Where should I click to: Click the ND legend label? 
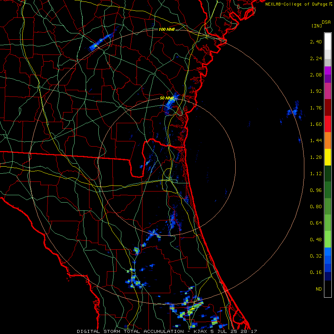[x=319, y=289]
